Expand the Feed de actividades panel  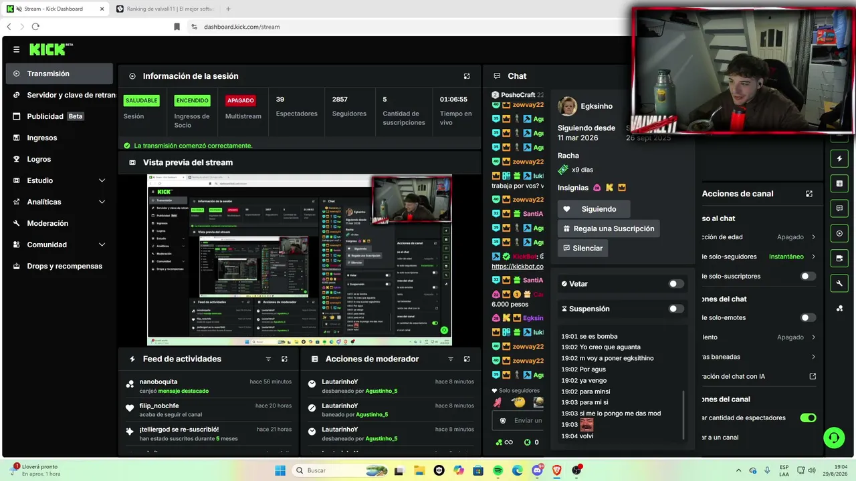pyautogui.click(x=284, y=359)
